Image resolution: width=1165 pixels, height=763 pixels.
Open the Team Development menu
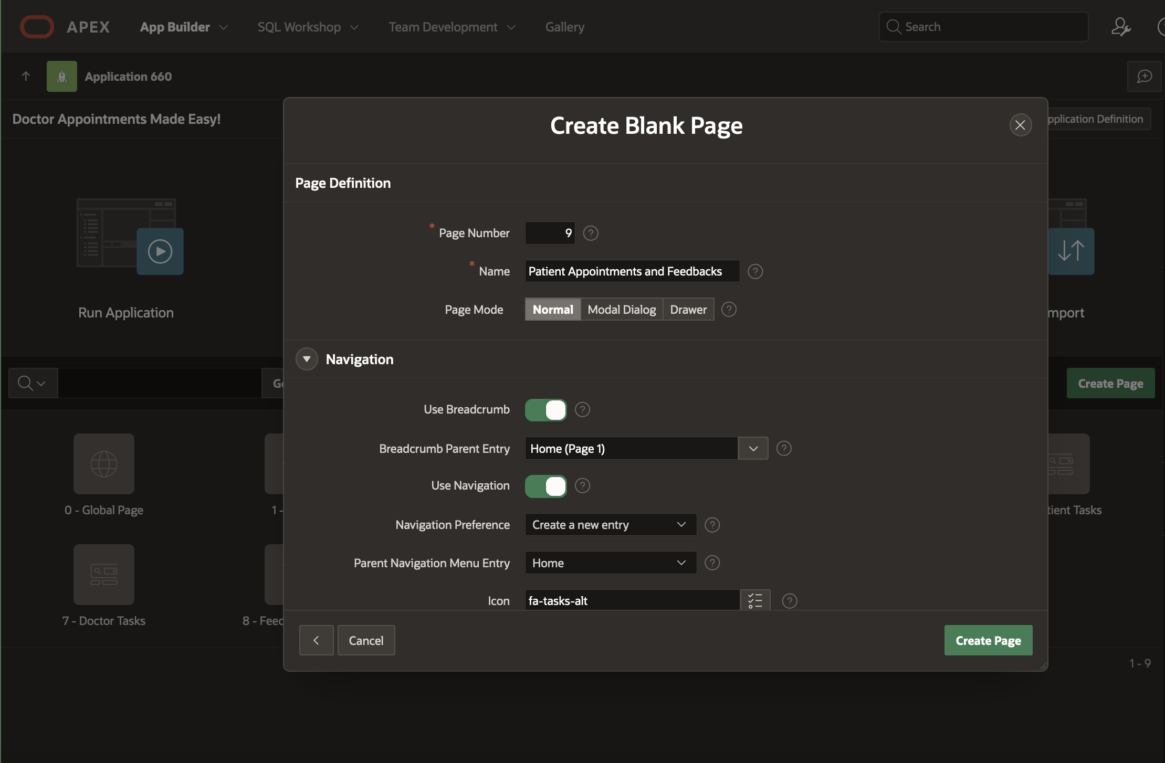coord(452,27)
